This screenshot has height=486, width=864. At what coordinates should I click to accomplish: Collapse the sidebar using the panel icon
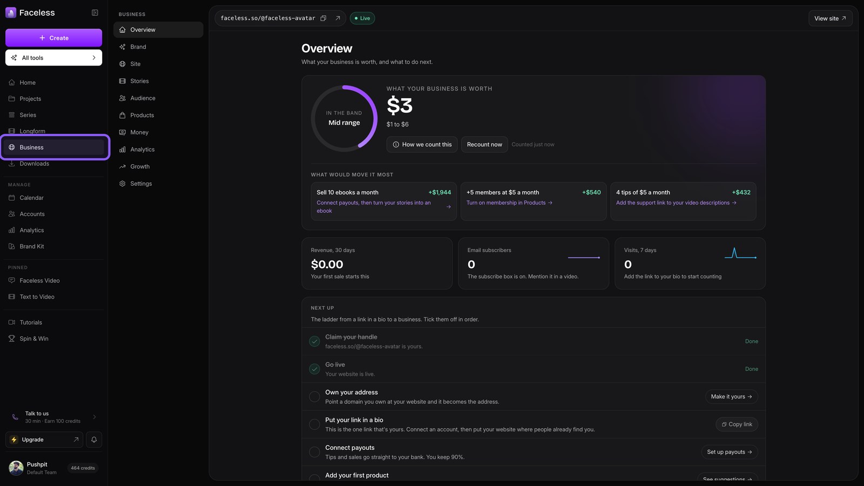click(x=95, y=12)
